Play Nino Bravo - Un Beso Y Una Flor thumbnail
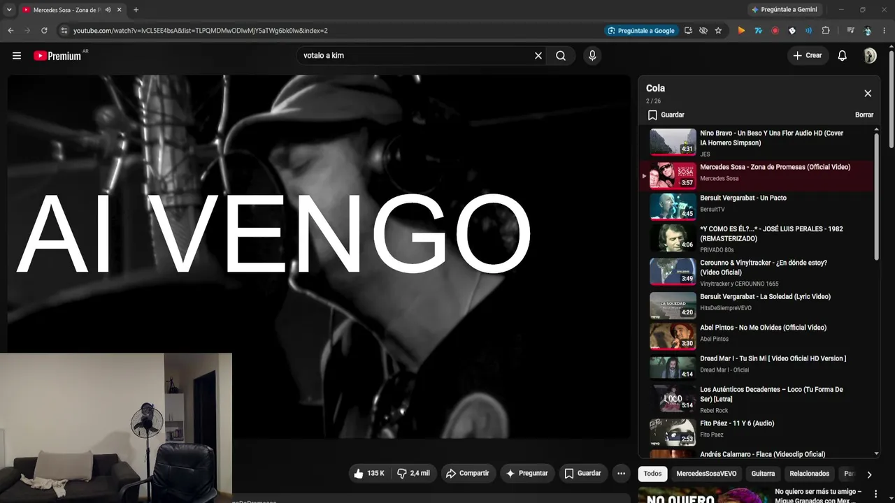895x503 pixels. tap(673, 142)
